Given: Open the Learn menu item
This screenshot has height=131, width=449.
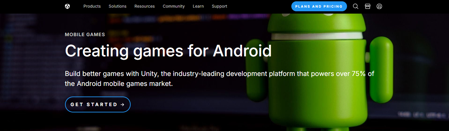Looking at the screenshot, I should coord(198,6).
